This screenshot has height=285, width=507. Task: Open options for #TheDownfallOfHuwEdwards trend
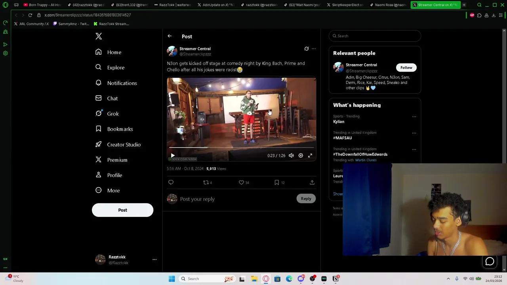(x=414, y=150)
